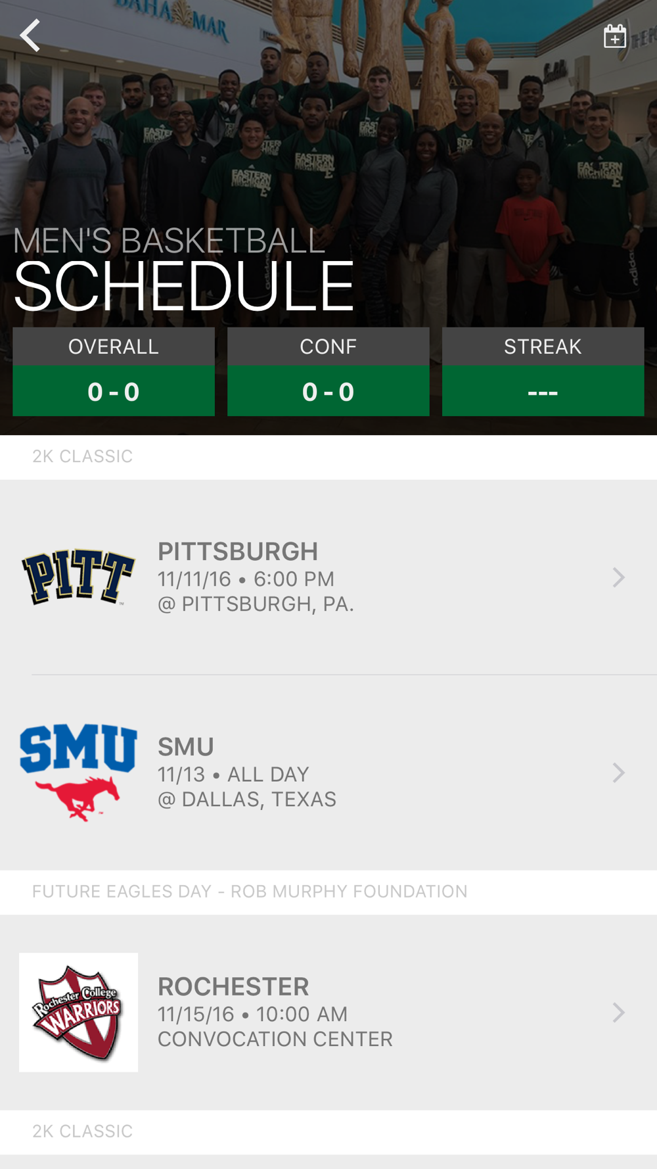Open the Pittsburgh game title
This screenshot has height=1169, width=657.
(238, 552)
